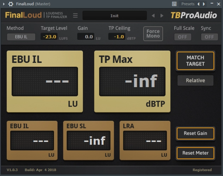This screenshot has width=223, height=176.
Task: Click the Reset Gain button
Action: click(195, 133)
